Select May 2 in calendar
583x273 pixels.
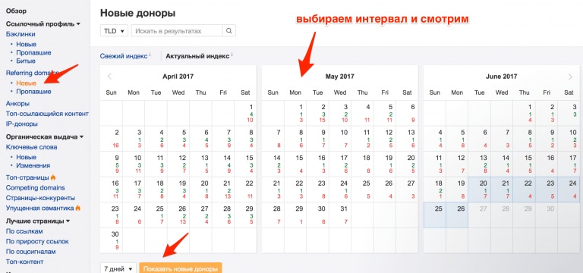point(318,113)
